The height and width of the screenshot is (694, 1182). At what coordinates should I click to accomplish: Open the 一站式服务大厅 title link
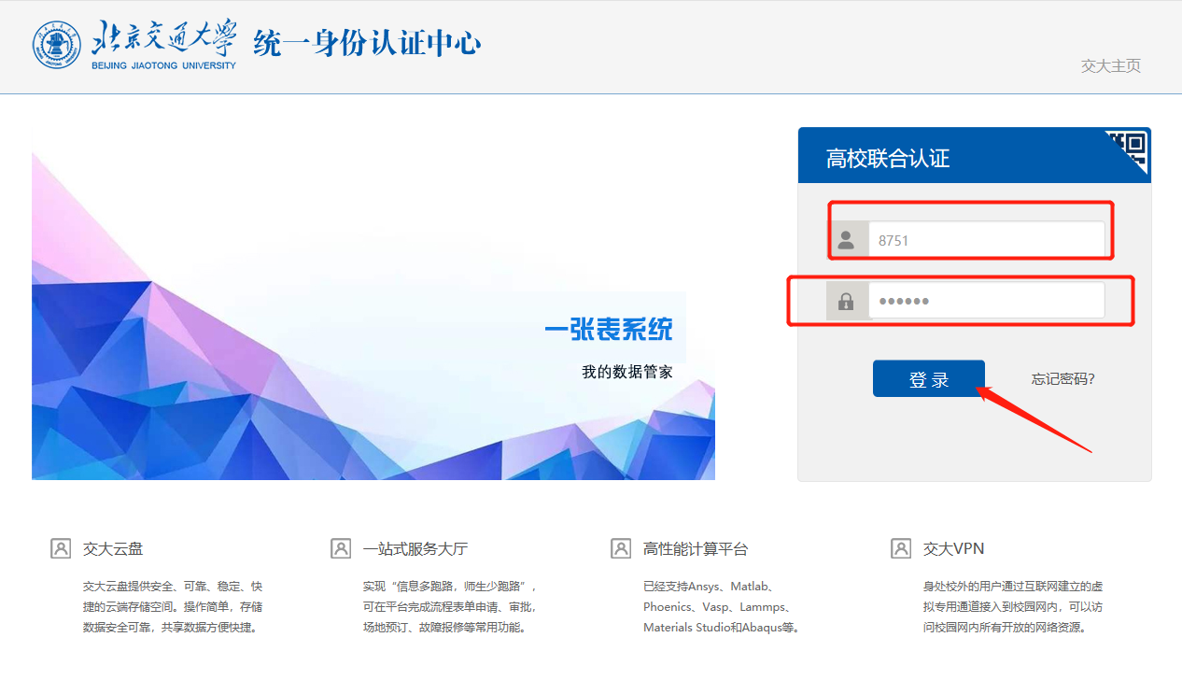coord(415,549)
